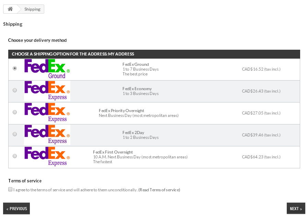Choose FedEx Priority Overnight radio option
The width and height of the screenshot is (307, 217).
pos(15,112)
